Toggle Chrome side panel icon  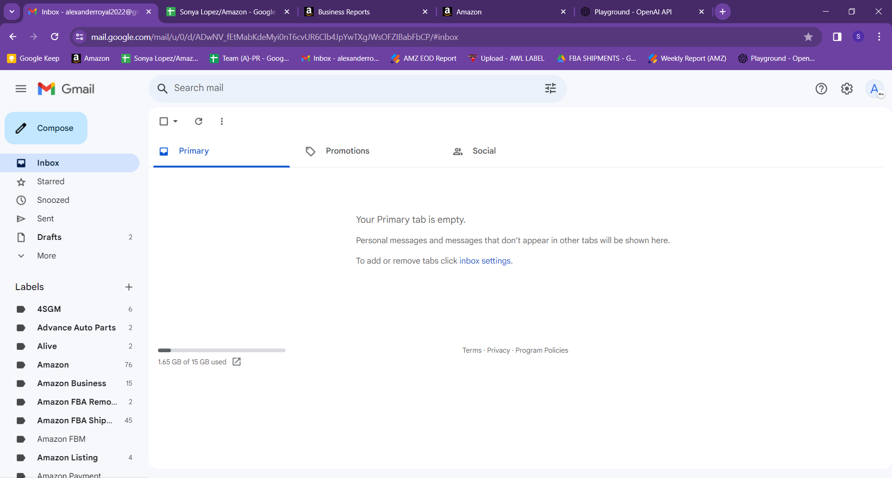837,37
